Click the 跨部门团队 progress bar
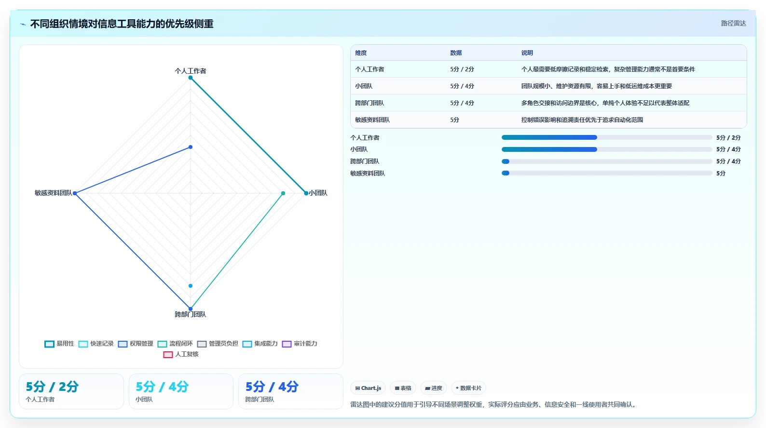Image resolution: width=766 pixels, height=428 pixels. (607, 161)
